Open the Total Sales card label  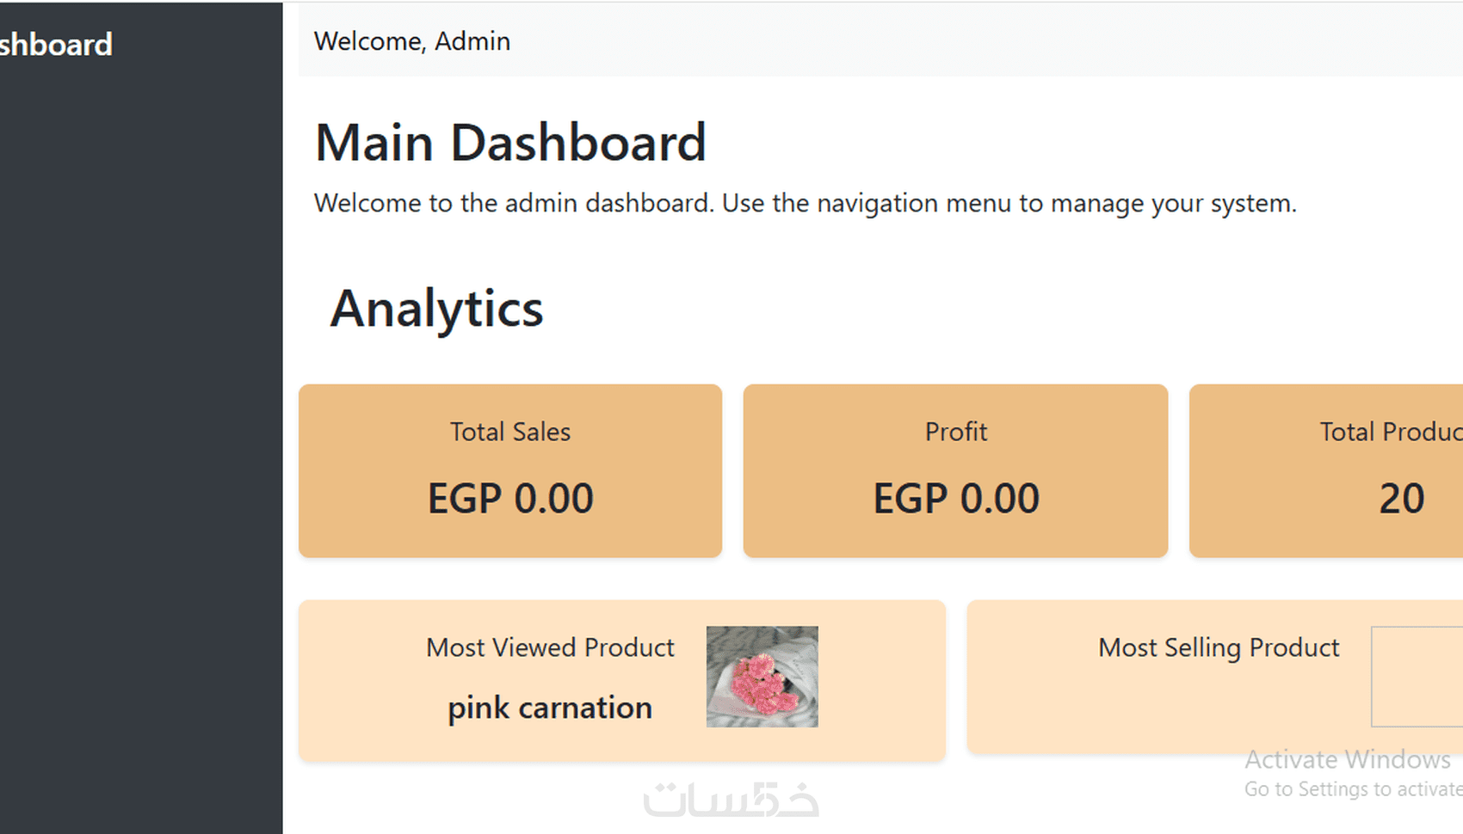pyautogui.click(x=510, y=432)
